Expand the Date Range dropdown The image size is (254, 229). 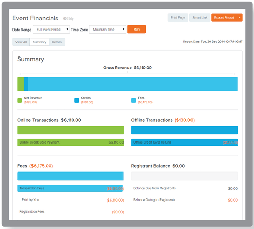pos(51,30)
